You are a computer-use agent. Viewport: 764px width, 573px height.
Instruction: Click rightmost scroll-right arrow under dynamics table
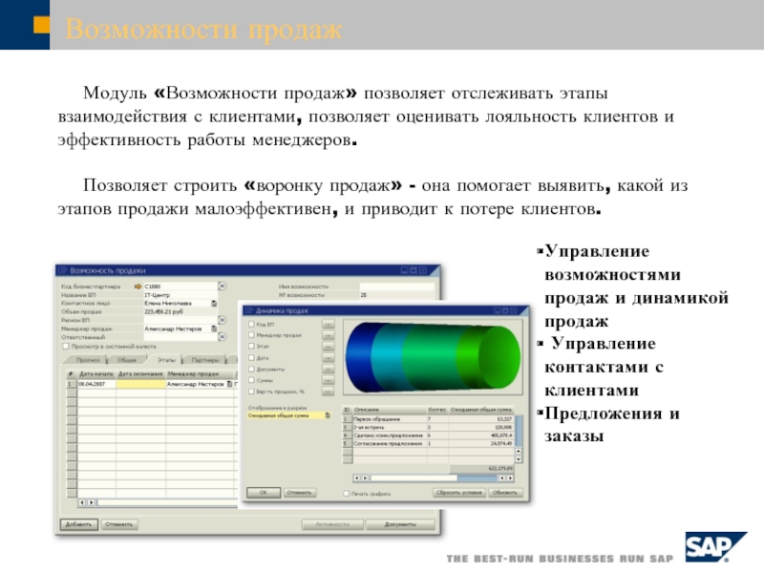[x=510, y=478]
